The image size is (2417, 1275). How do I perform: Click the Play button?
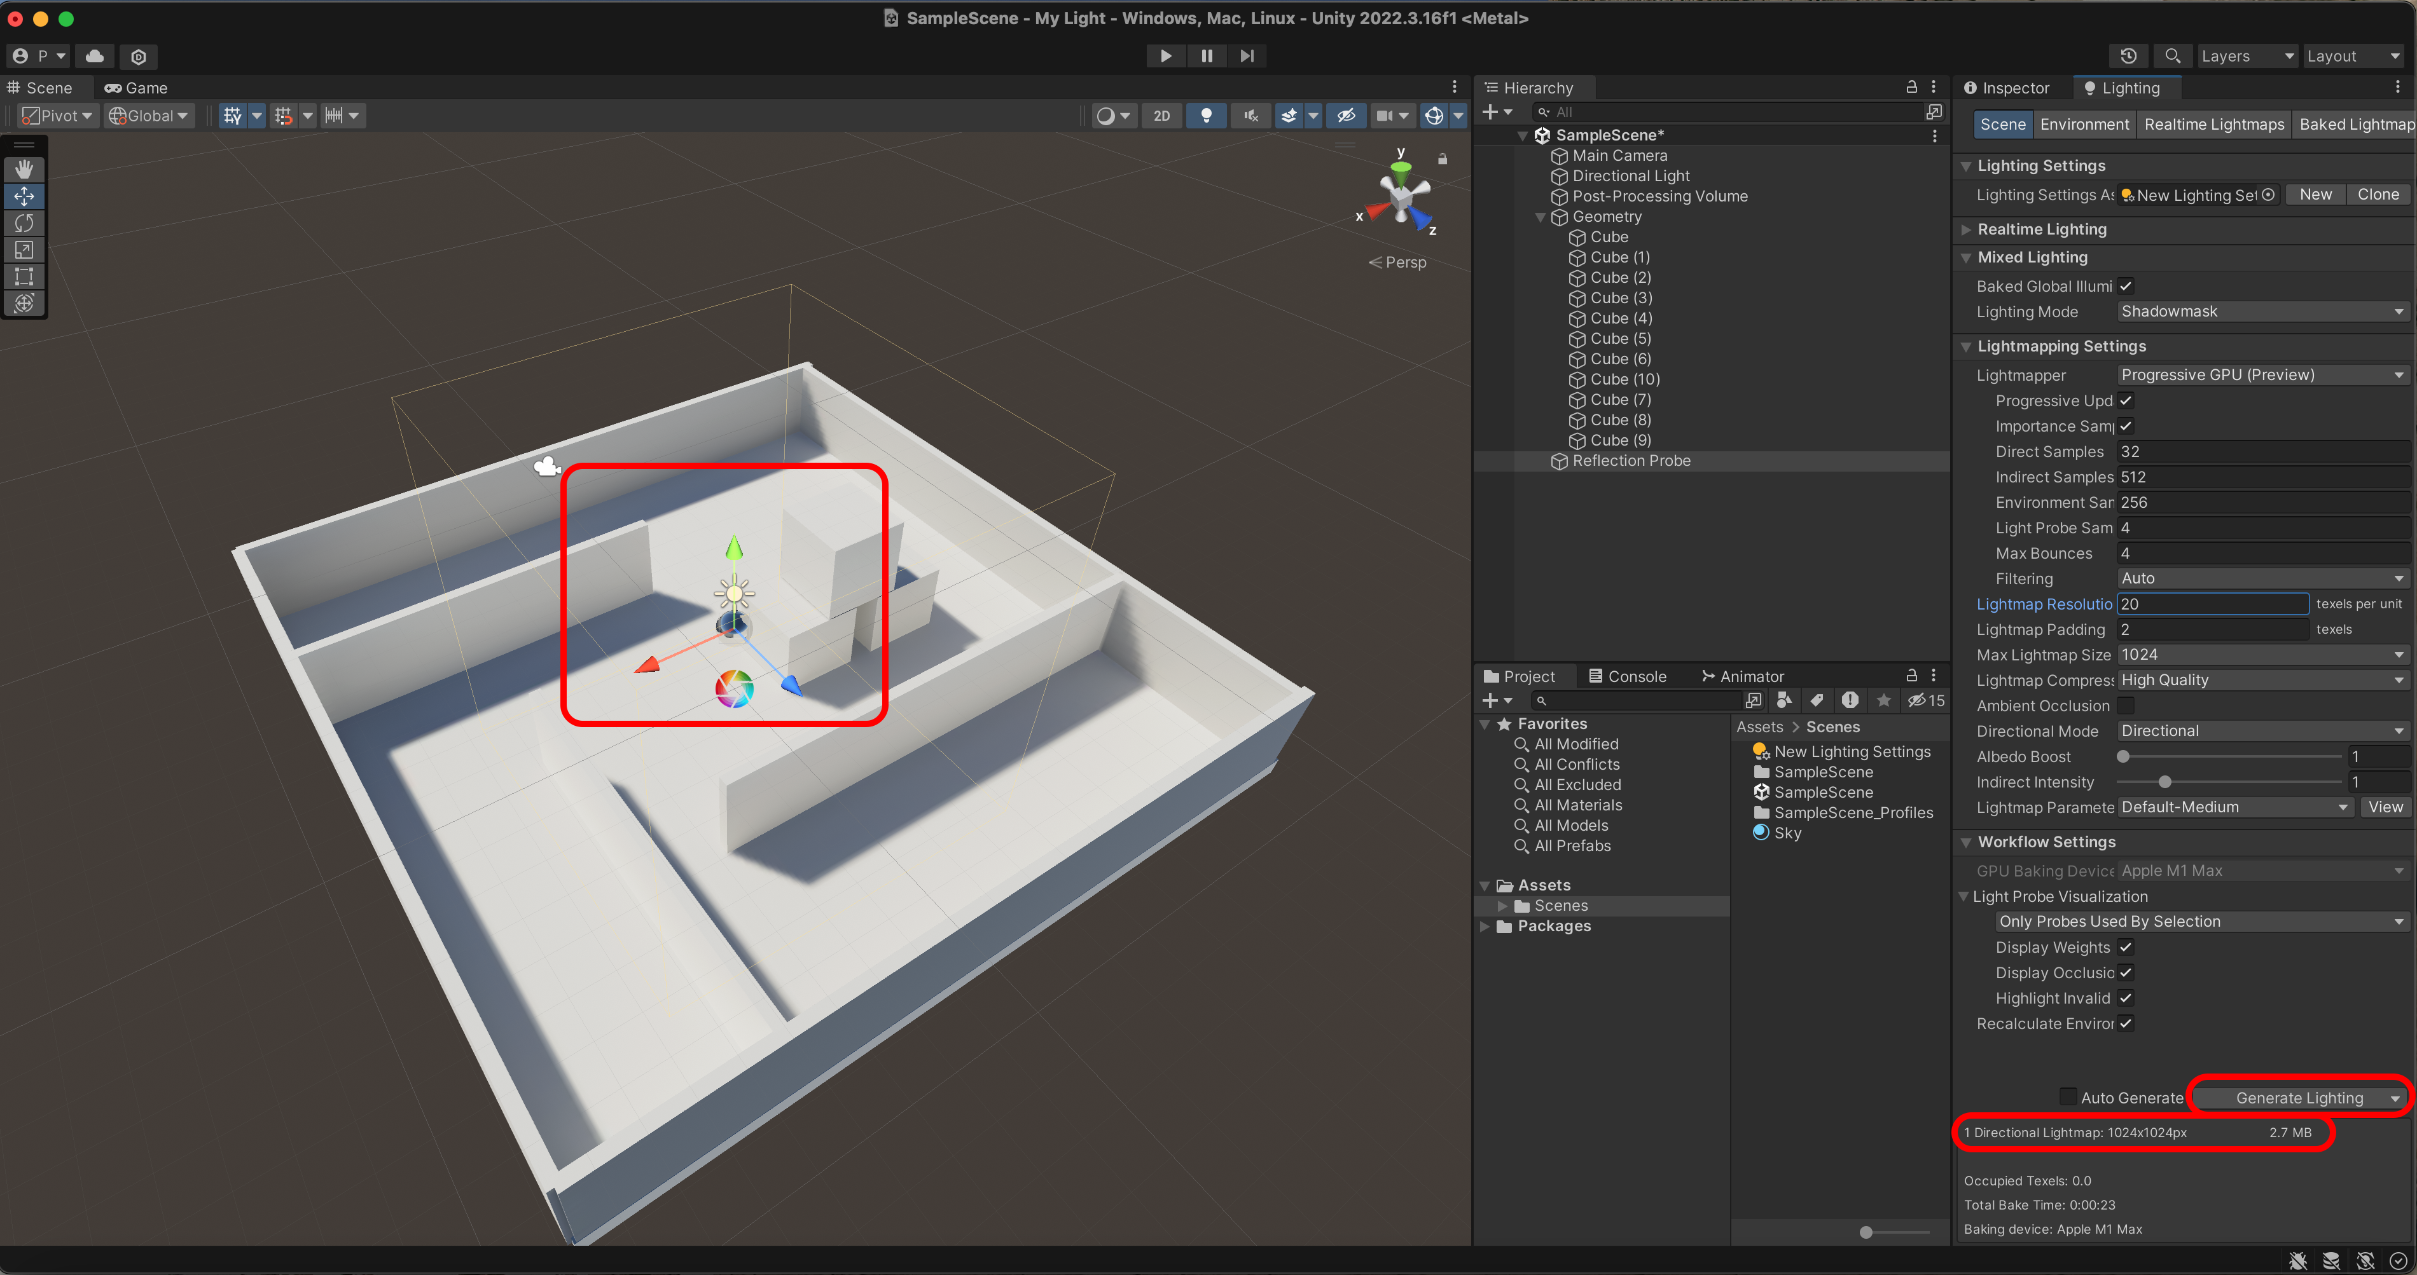click(1165, 56)
